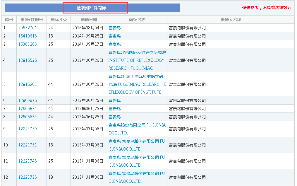Viewport: 297px width, 186px height.
Task: Click the 申请人名称 column header
Action: click(231, 20)
